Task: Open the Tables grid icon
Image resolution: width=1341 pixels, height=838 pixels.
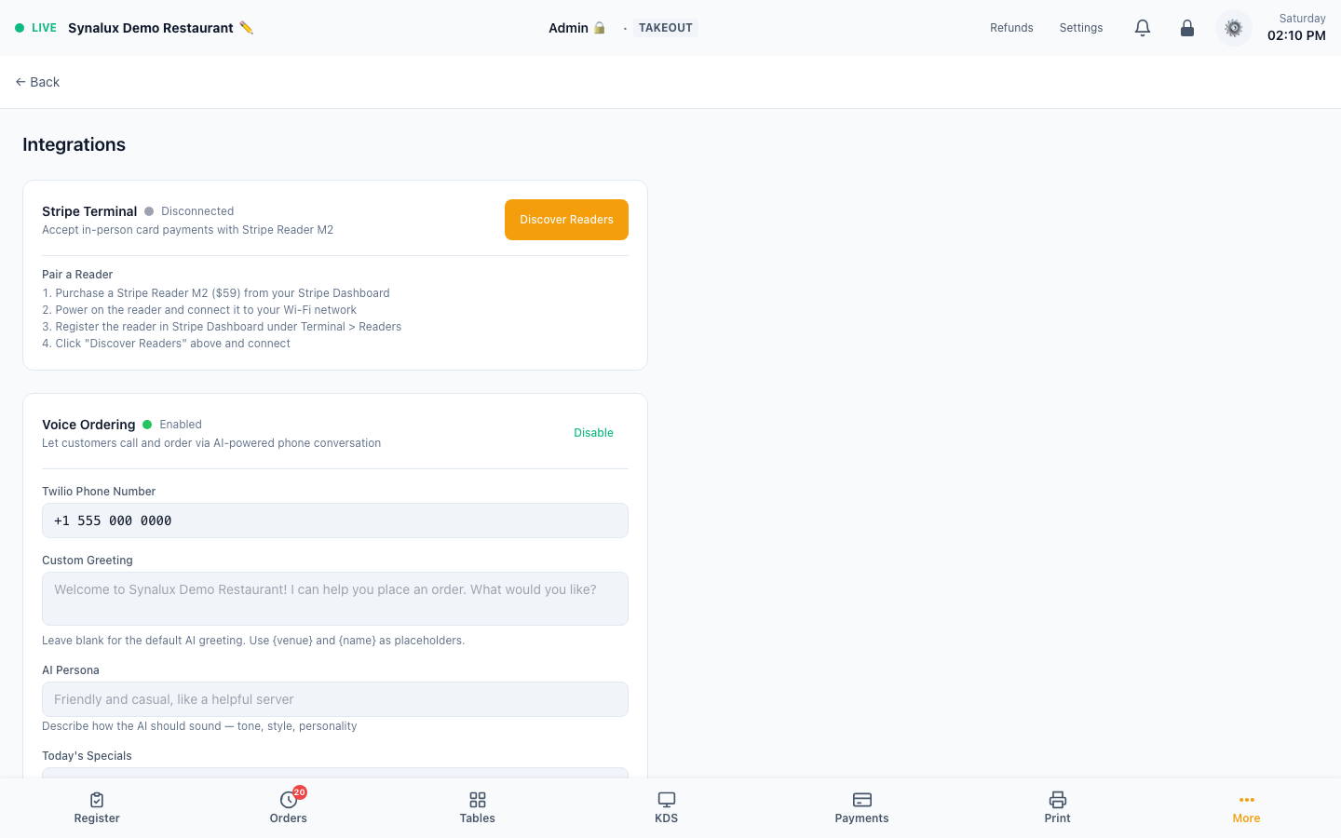Action: tap(478, 800)
